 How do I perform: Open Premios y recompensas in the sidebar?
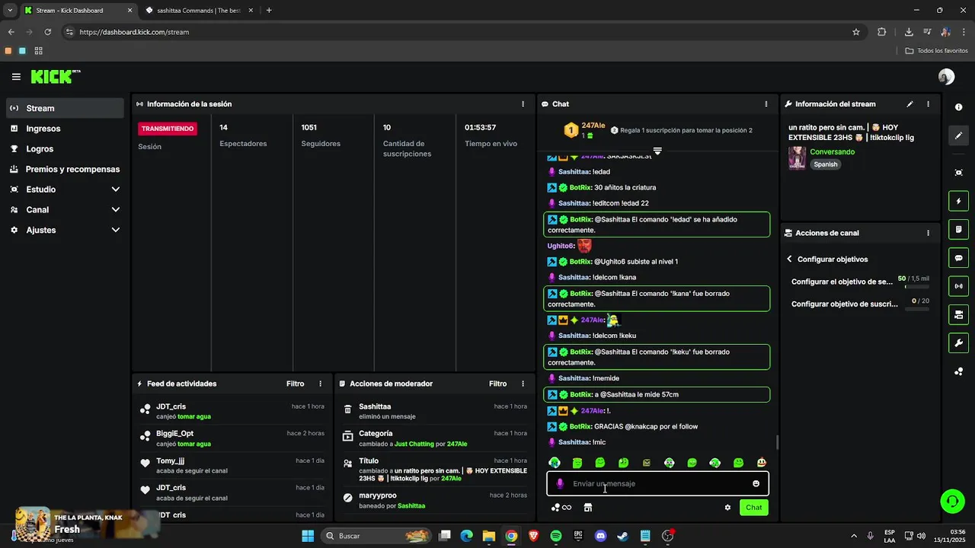65,169
